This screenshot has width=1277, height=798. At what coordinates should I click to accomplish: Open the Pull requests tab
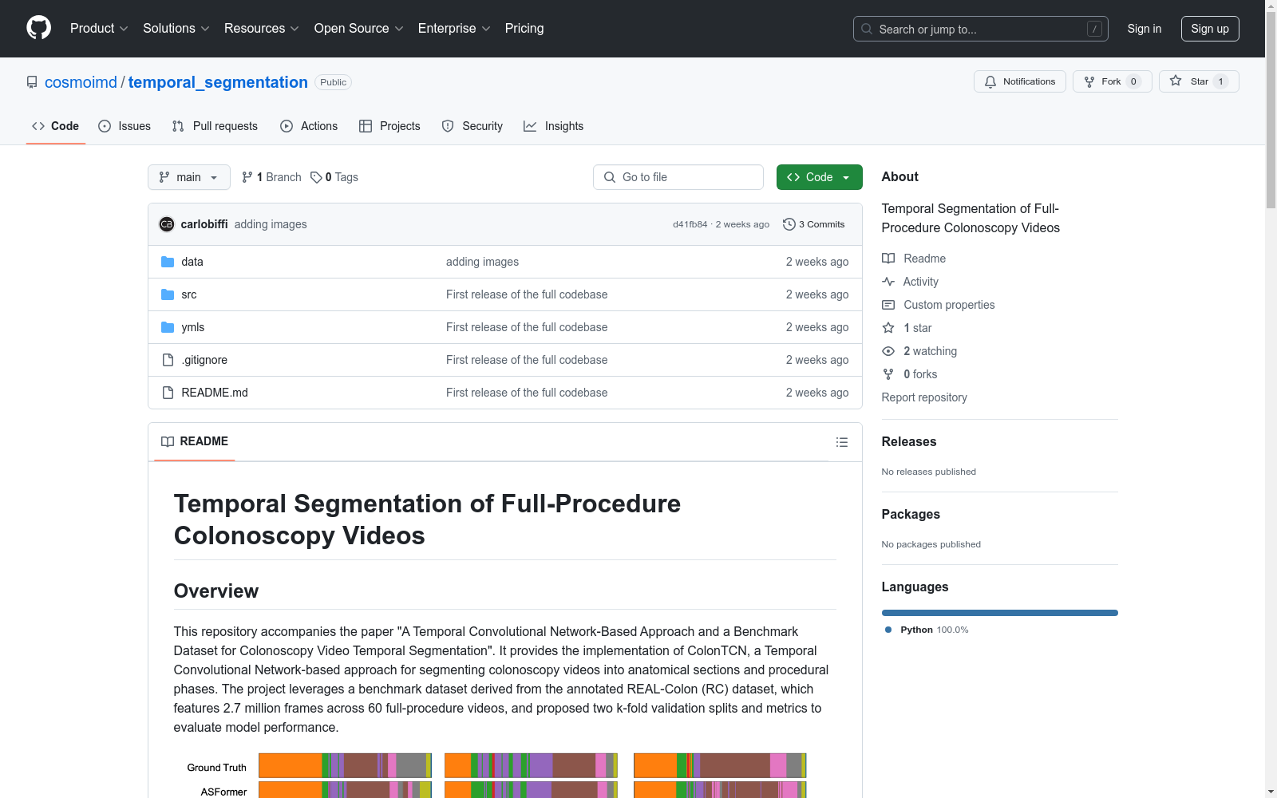215,126
